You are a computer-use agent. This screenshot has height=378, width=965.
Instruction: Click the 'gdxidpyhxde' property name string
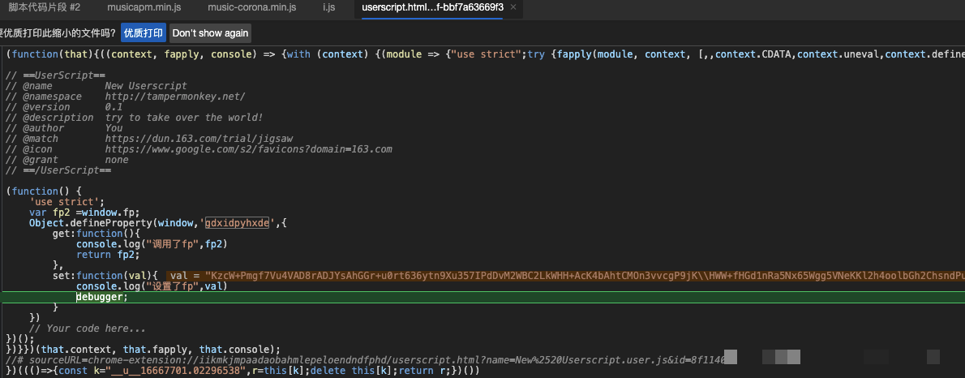point(237,223)
